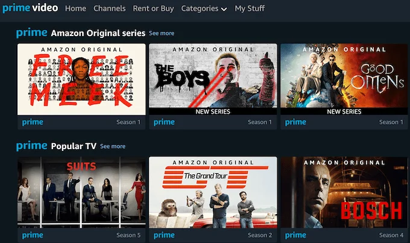Screen dimensions: 410x243
Task: Click prime badge under Free Meek
Action: pyautogui.click(x=33, y=122)
